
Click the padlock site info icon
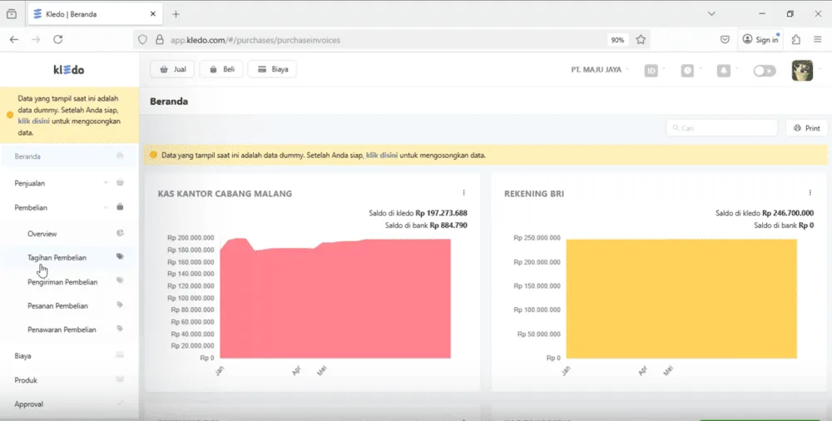pos(159,40)
